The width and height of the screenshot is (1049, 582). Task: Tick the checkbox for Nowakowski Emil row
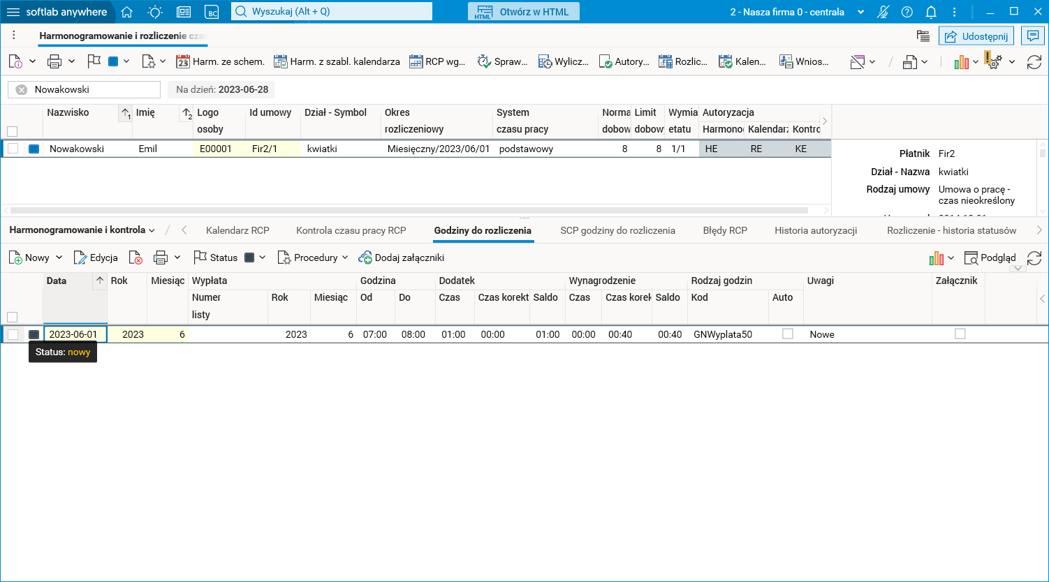click(x=13, y=149)
